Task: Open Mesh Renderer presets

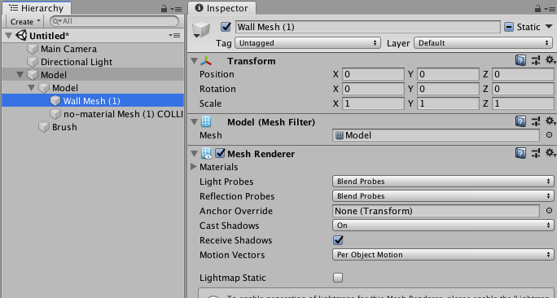Action: pos(536,153)
